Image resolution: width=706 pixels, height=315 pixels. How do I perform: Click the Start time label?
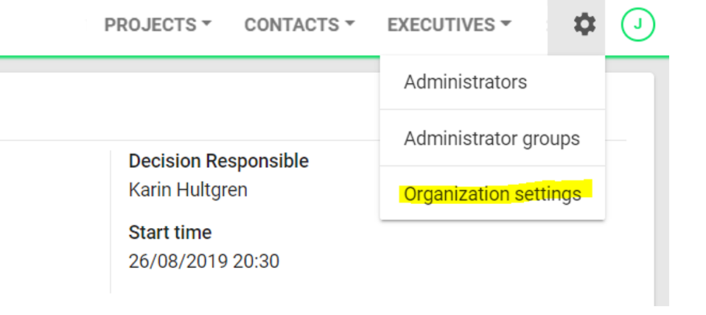[169, 233]
